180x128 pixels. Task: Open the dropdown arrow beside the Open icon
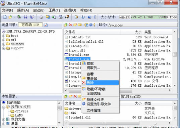pyautogui.click(x=14, y=17)
